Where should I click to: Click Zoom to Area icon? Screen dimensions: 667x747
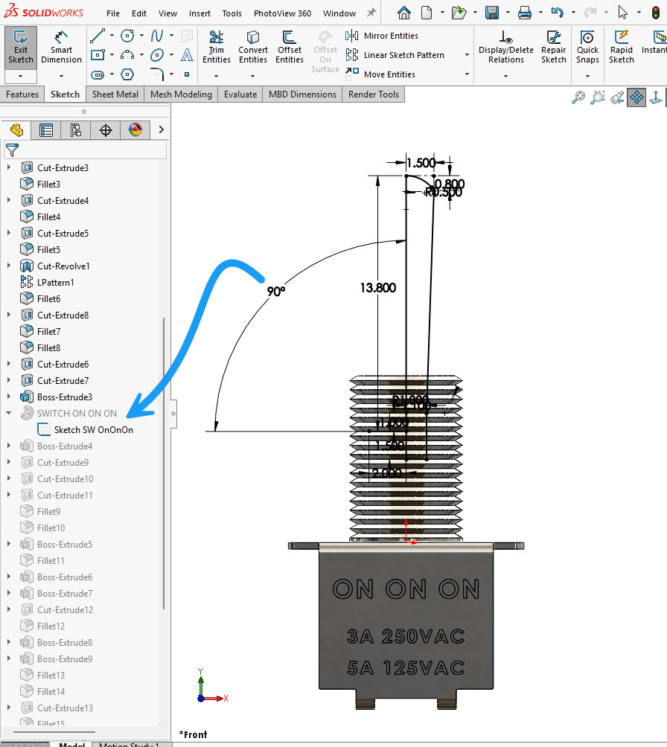point(597,97)
